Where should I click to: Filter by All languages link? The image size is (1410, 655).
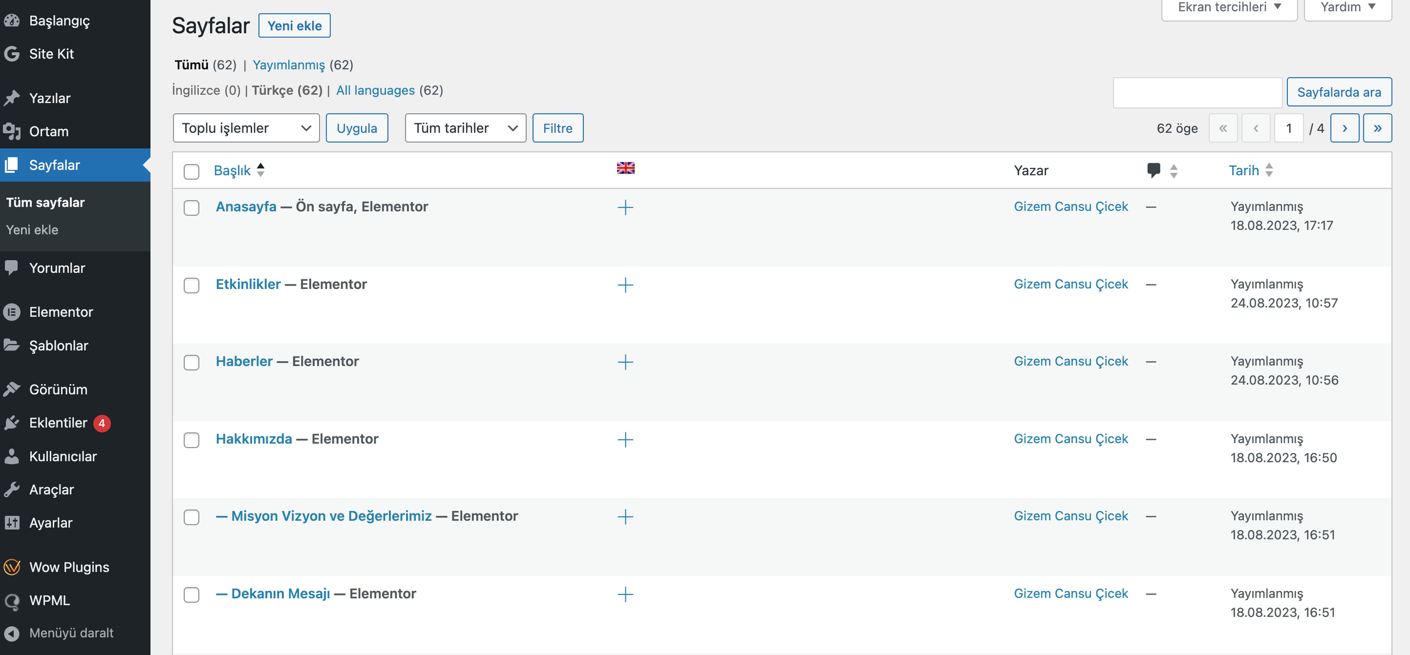tap(375, 90)
